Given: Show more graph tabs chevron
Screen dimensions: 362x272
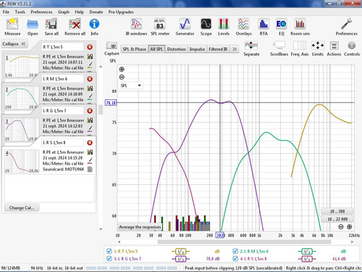Looking at the screenshot, I should 235,49.
